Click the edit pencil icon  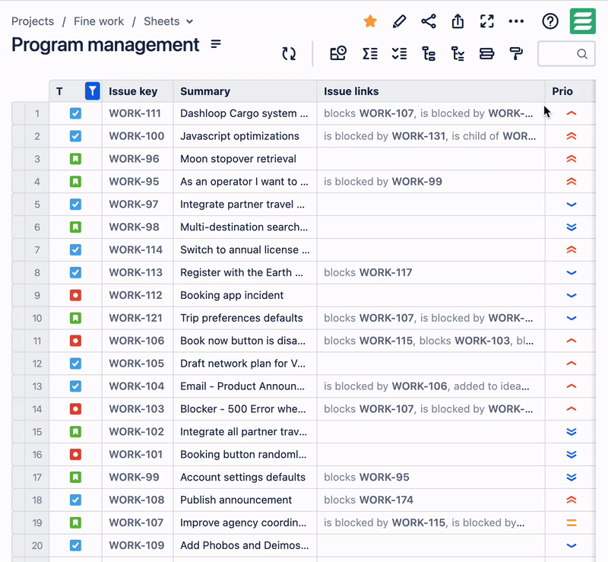399,21
